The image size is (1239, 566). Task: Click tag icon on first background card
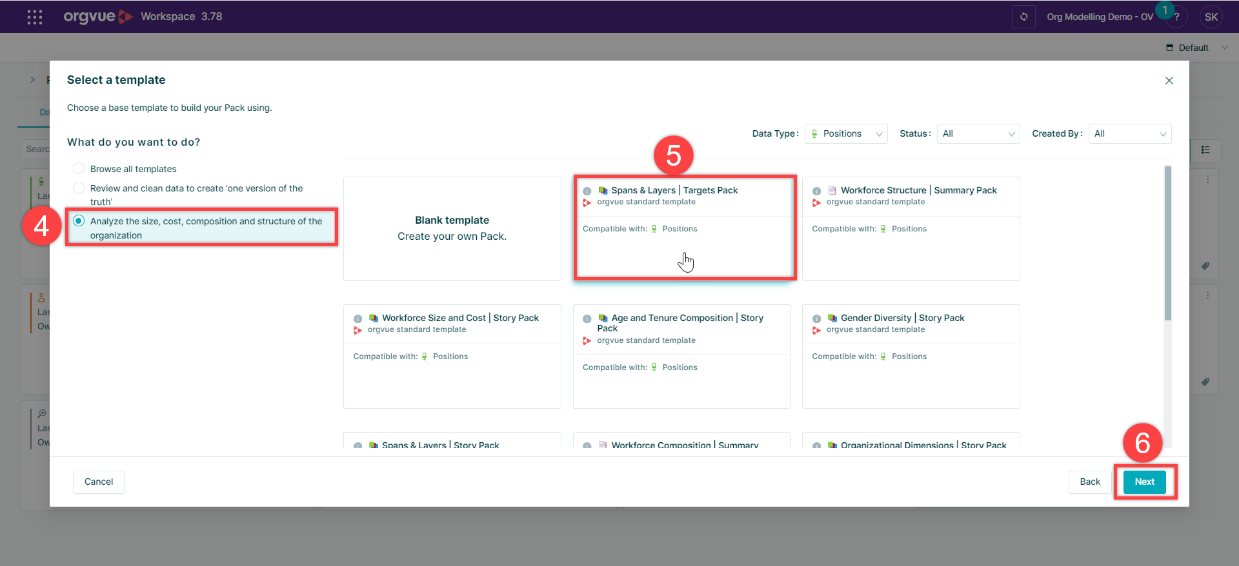tap(1205, 266)
